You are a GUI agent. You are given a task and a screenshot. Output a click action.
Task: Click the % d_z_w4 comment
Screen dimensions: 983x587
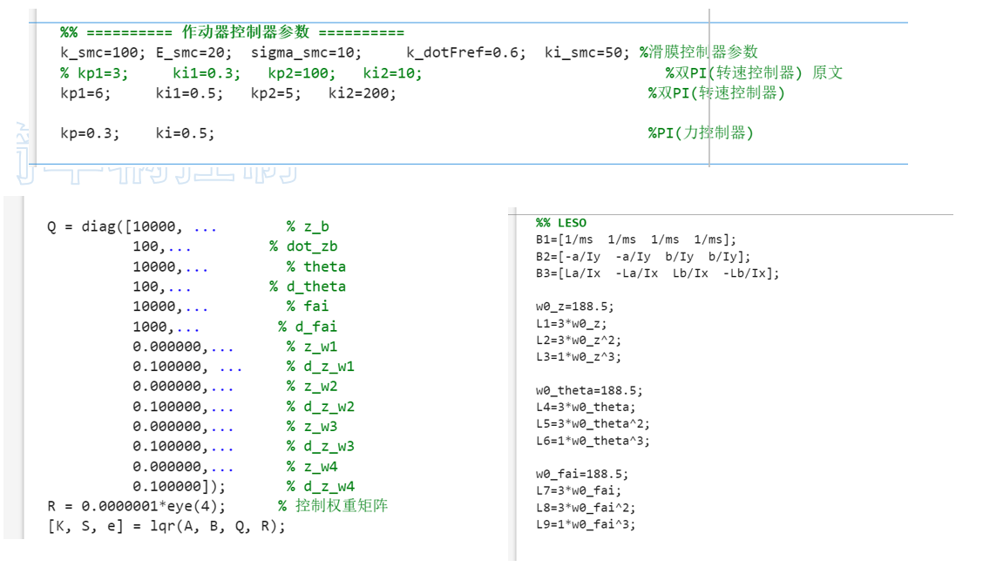321,487
